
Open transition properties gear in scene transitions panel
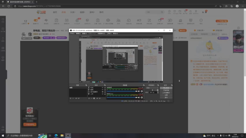coord(157,90)
